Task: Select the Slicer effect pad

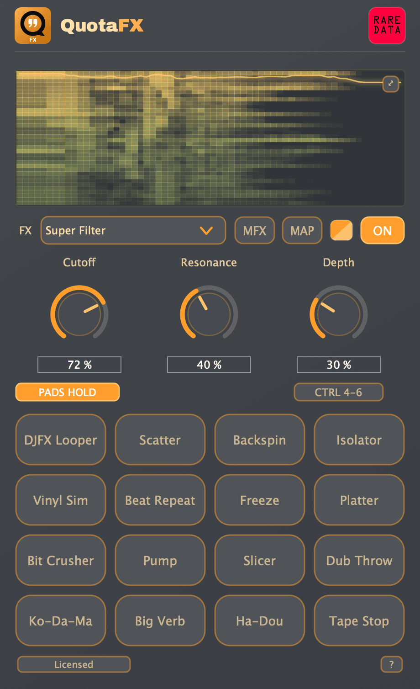Action: coord(260,560)
